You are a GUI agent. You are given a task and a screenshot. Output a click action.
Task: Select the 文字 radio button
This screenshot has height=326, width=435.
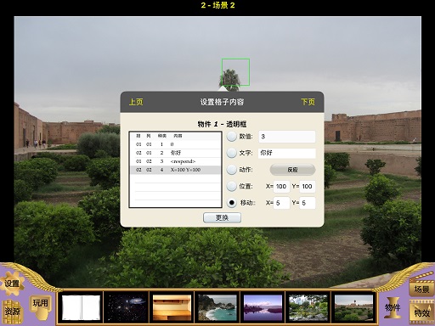tap(231, 153)
